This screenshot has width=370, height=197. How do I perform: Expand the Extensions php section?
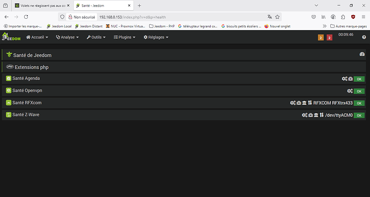point(183,67)
